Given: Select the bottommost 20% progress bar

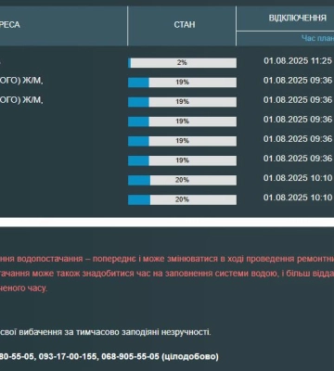Looking at the screenshot, I should 182,199.
